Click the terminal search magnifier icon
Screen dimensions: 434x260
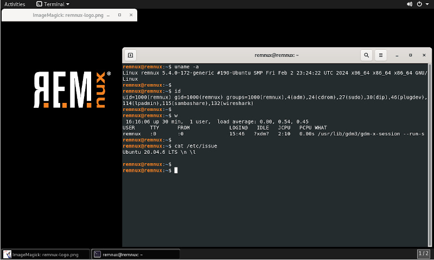click(367, 55)
